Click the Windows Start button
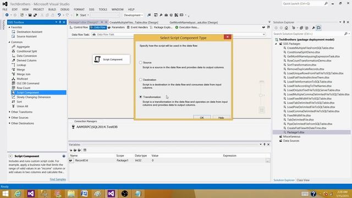The image size is (352, 198). (5, 194)
